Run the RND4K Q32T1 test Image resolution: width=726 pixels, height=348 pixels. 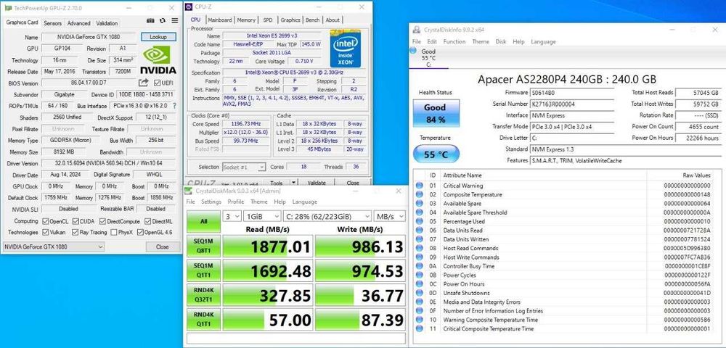click(x=204, y=295)
